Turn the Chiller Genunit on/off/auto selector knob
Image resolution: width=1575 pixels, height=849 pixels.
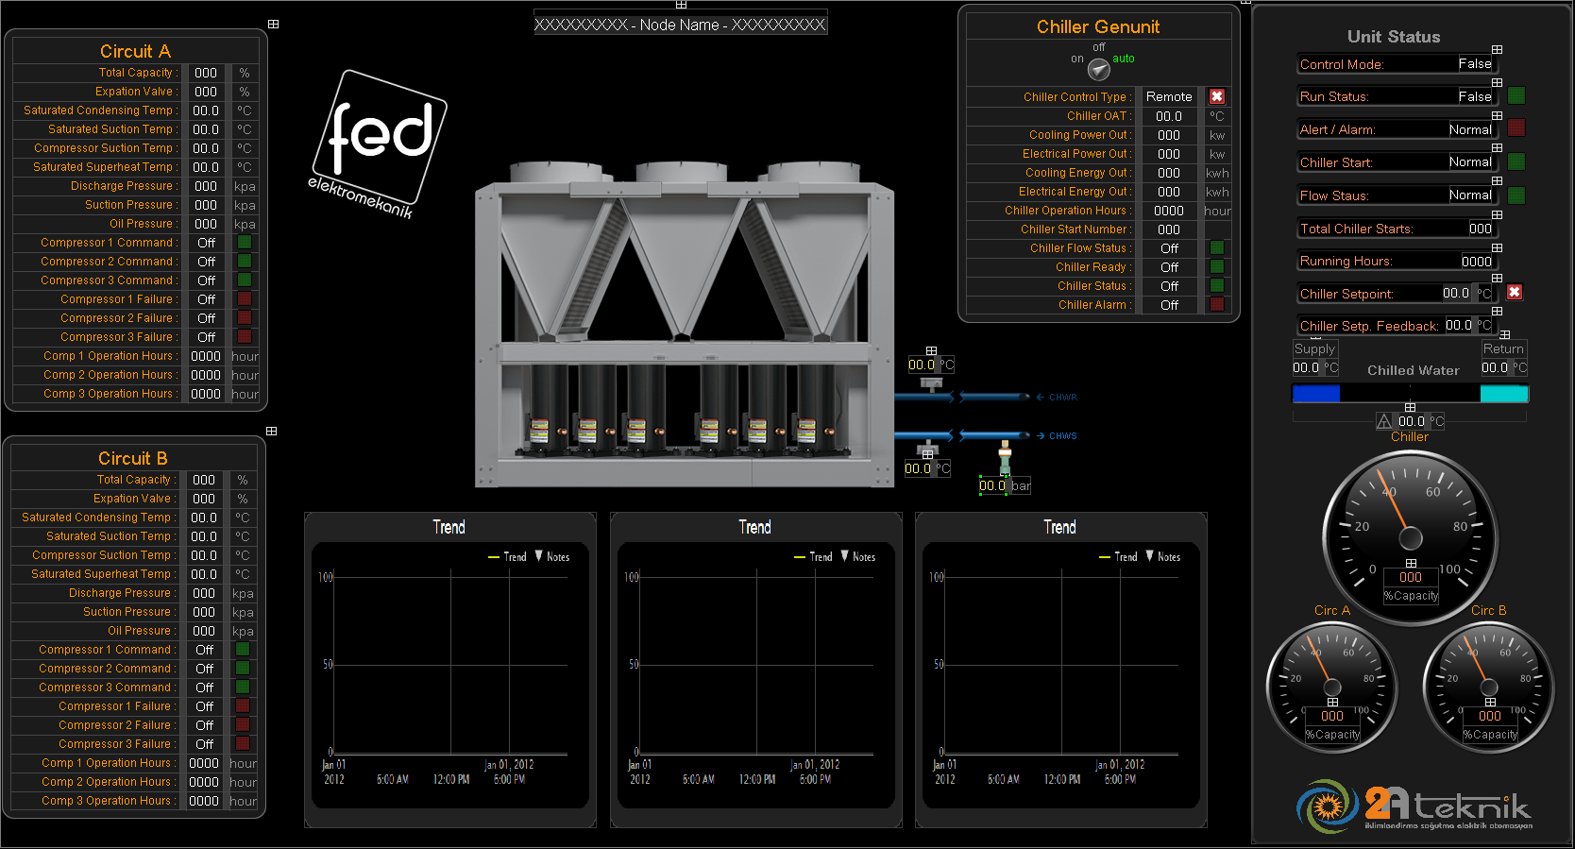click(x=1098, y=69)
